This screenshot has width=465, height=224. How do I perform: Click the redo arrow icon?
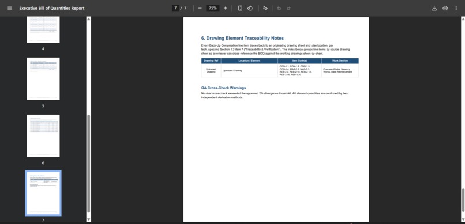(288, 8)
